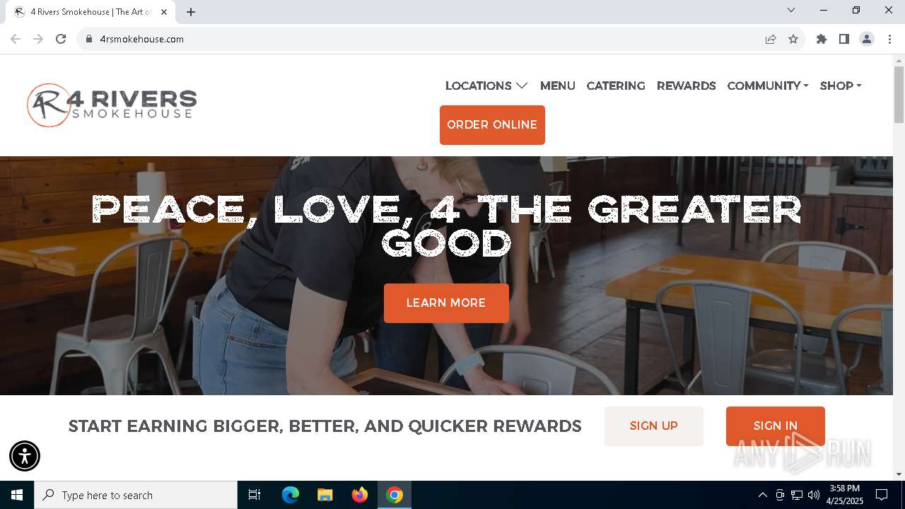
Task: Click the Order Online button
Action: (492, 125)
